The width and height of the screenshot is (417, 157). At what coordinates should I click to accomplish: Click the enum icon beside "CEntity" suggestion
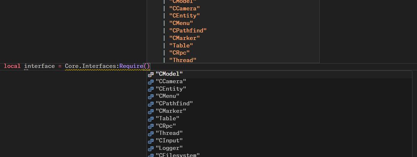(151, 89)
